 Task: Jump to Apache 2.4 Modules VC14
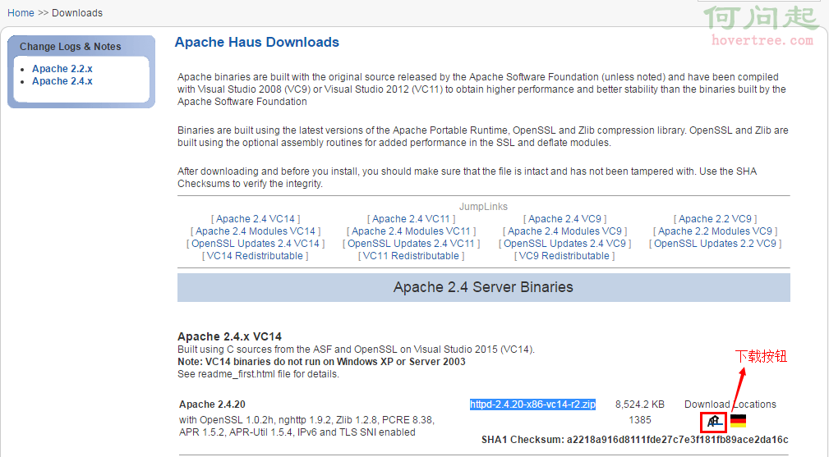click(256, 231)
